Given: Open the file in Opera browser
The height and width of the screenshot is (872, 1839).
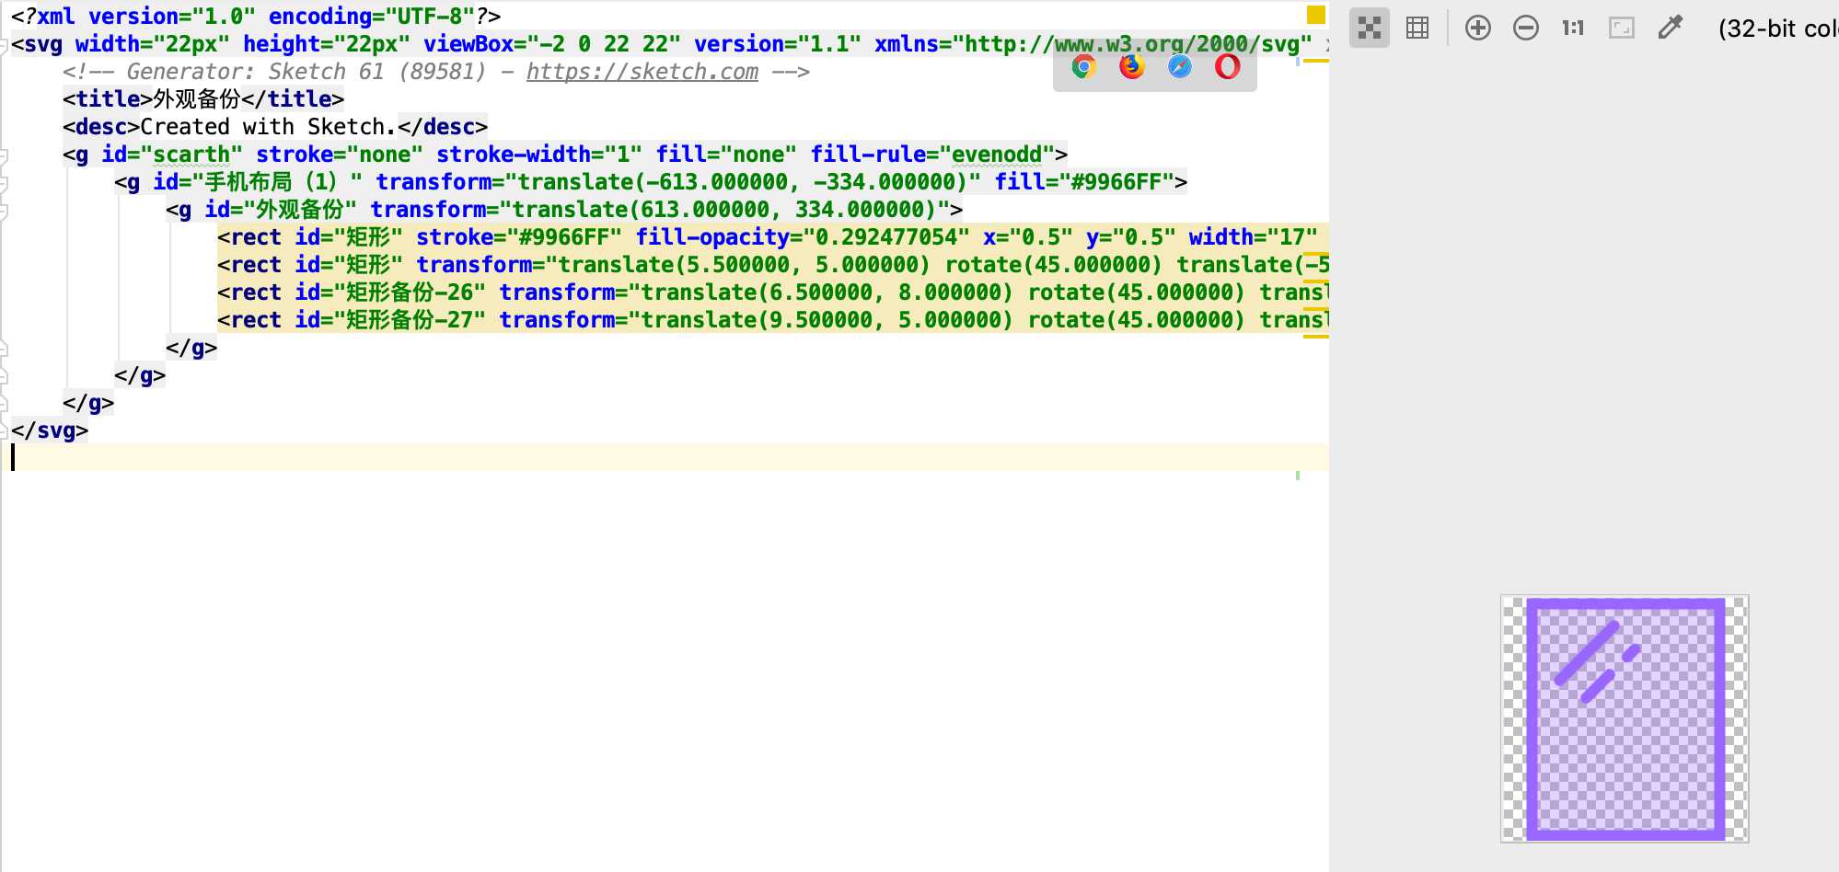Looking at the screenshot, I should 1228,67.
